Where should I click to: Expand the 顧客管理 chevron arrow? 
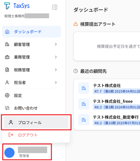click(56, 44)
